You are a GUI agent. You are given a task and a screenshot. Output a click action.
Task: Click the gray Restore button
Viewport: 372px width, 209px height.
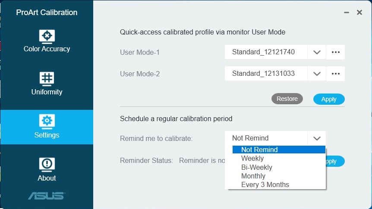[x=287, y=99]
